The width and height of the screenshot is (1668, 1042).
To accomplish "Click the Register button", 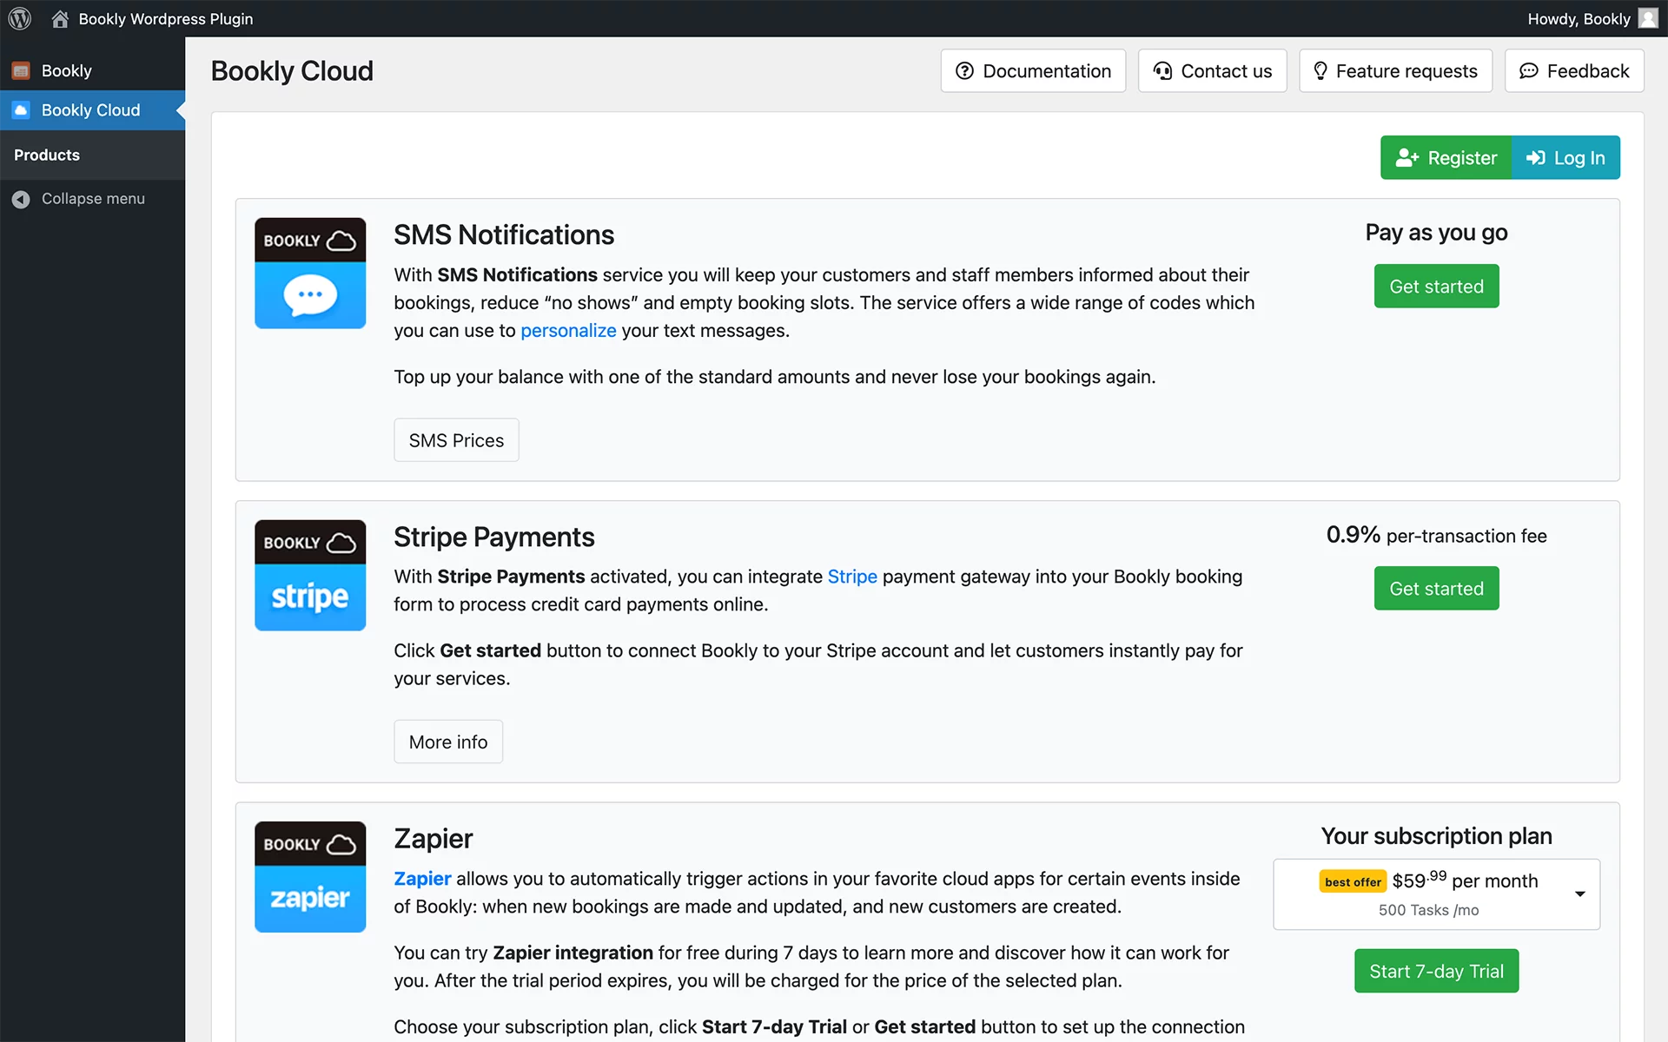I will coord(1446,157).
